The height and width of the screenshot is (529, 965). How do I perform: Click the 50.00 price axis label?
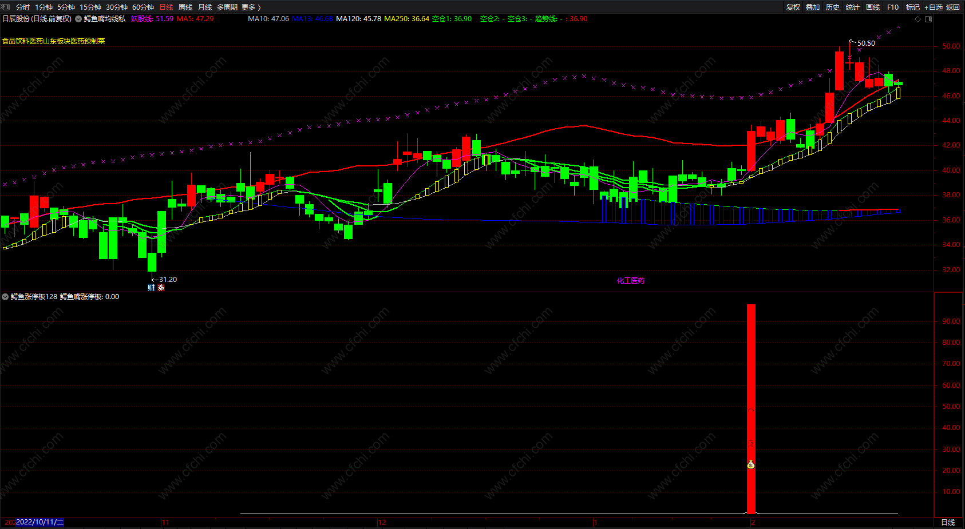click(951, 46)
